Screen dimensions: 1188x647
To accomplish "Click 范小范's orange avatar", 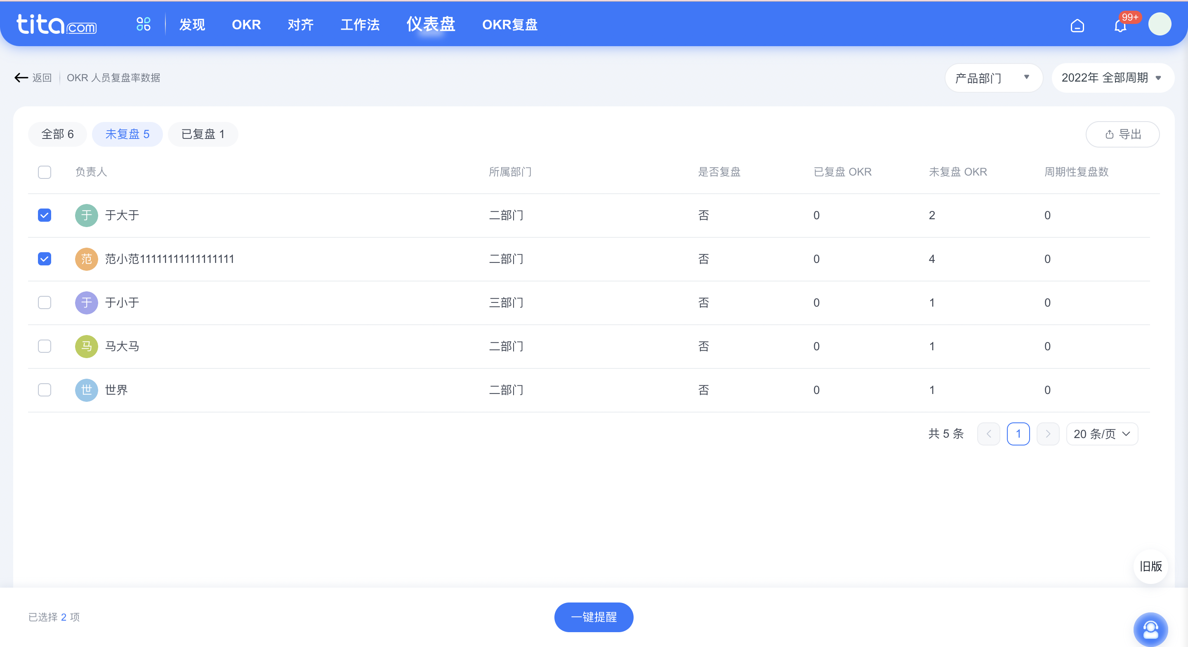I will [x=86, y=259].
